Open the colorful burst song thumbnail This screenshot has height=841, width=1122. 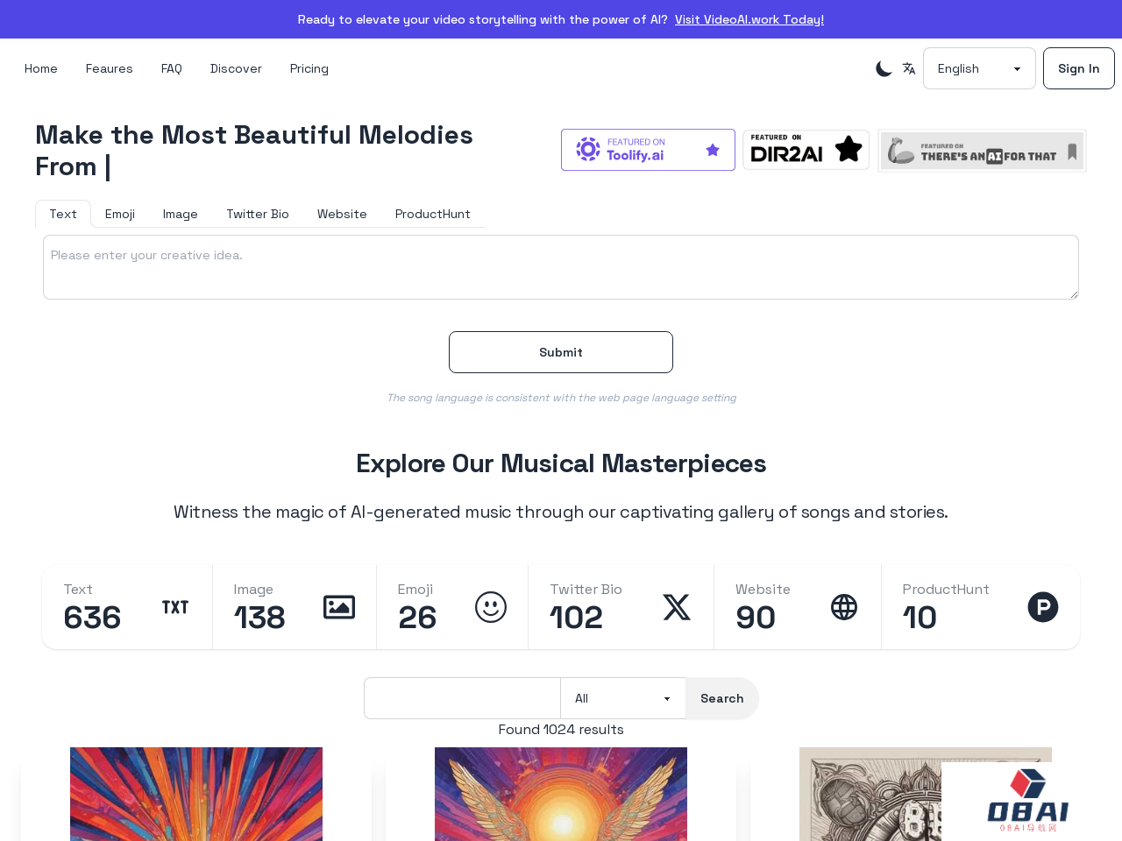pyautogui.click(x=196, y=794)
